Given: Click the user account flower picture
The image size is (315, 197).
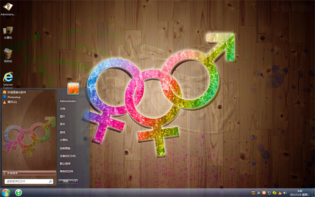Looking at the screenshot, I should pos(73,89).
